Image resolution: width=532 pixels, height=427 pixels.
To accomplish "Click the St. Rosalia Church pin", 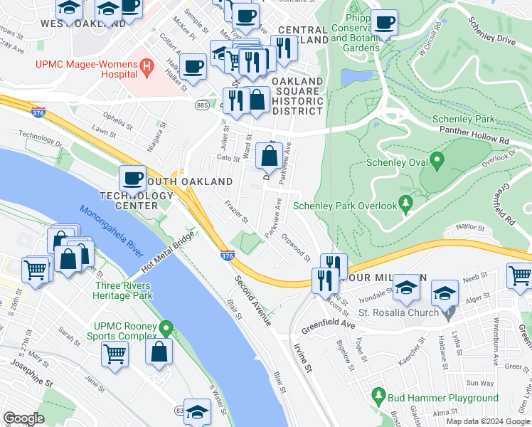I will click(x=449, y=312).
